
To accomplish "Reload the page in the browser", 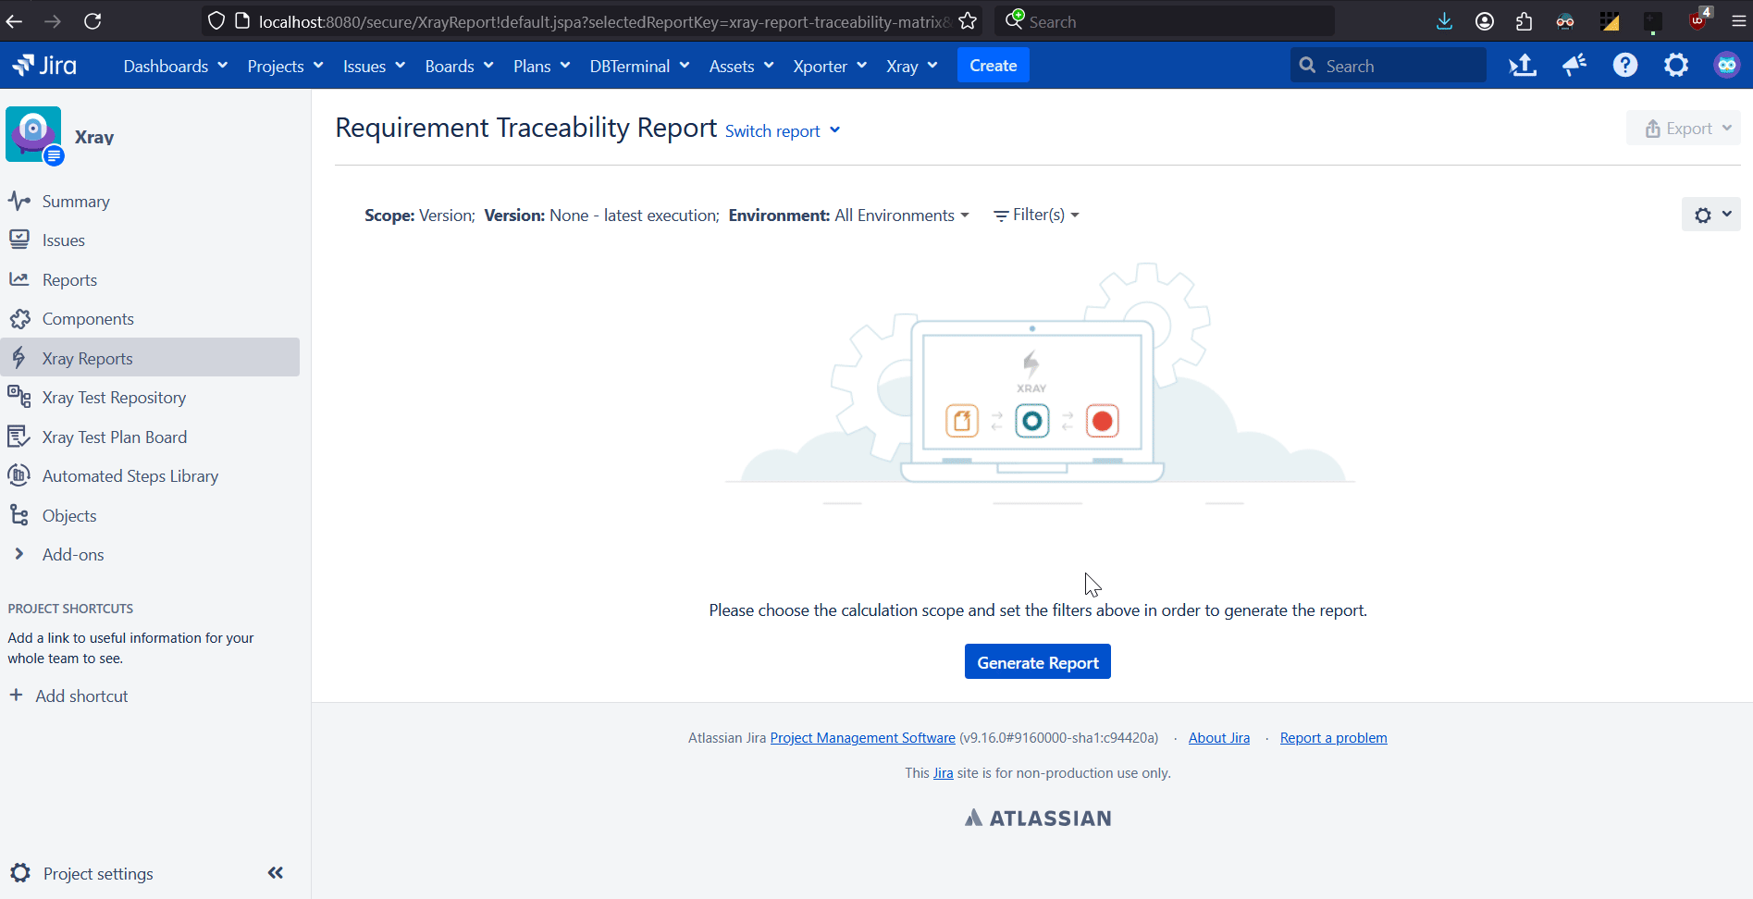I will pyautogui.click(x=93, y=21).
